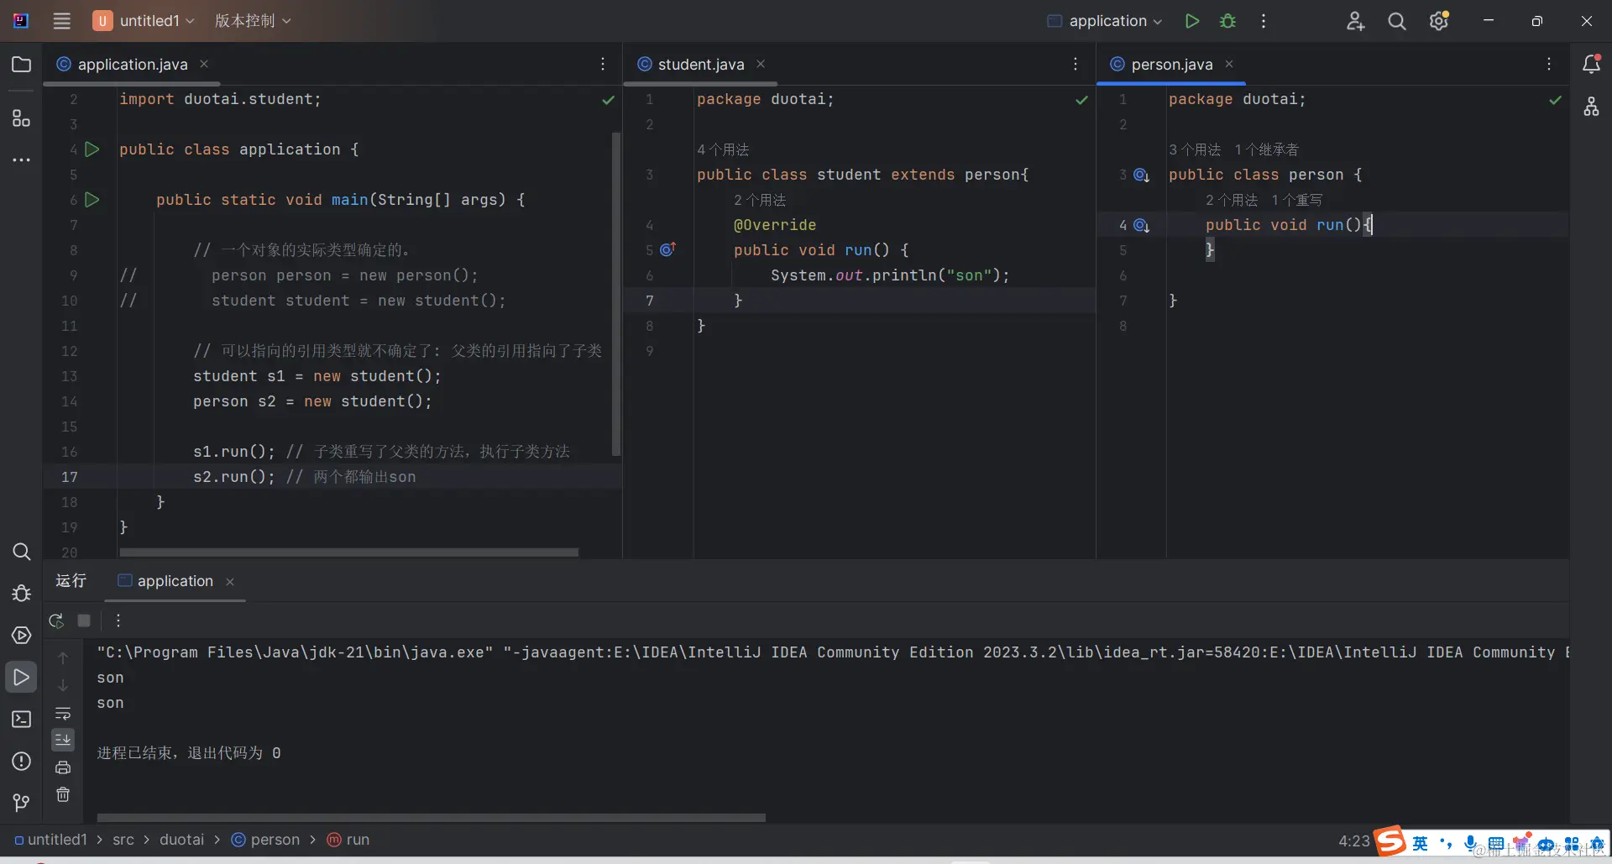Open the Git version control tool window
The width and height of the screenshot is (1612, 864).
(x=22, y=804)
